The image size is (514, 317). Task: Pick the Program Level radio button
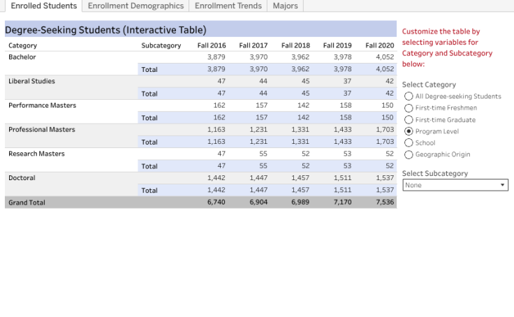[409, 131]
